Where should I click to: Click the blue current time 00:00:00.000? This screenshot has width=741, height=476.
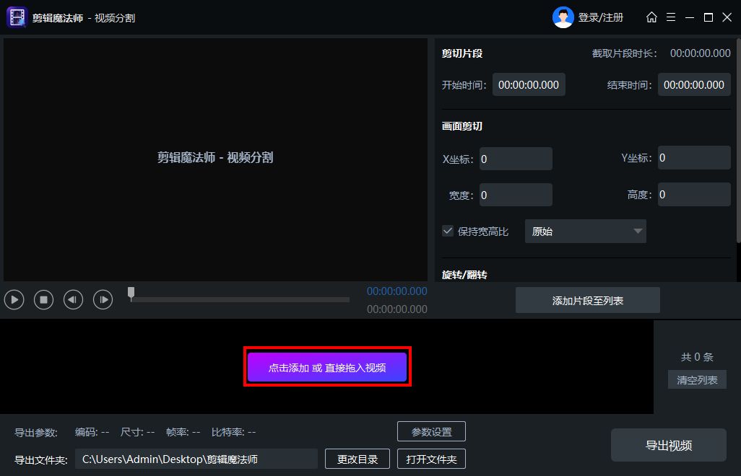pyautogui.click(x=397, y=291)
